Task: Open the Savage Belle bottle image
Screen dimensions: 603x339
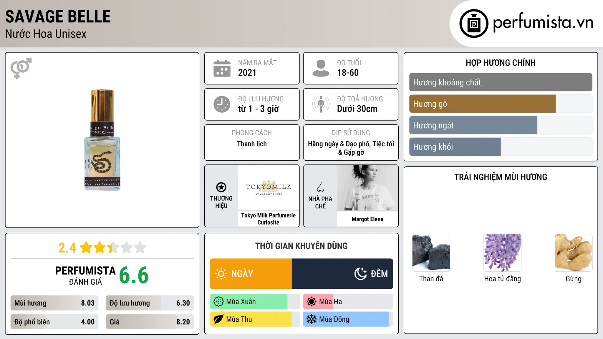Action: [102, 140]
